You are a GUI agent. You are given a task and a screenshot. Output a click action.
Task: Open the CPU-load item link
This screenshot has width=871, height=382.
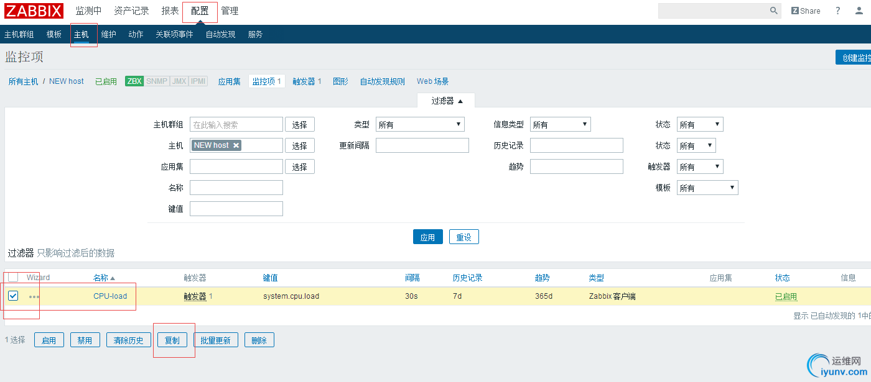click(110, 296)
